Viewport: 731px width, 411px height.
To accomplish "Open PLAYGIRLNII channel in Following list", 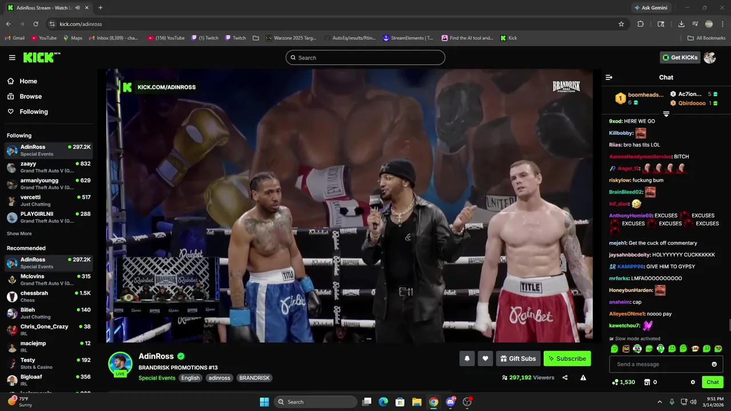I will point(49,217).
